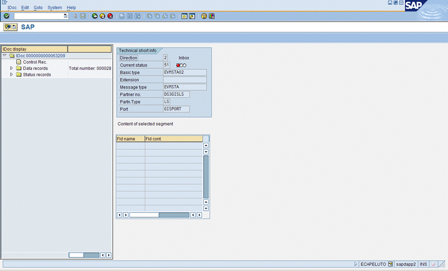Viewport: 448px width, 271px height.
Task: Click the red status traffic light icon
Action: tap(181, 65)
